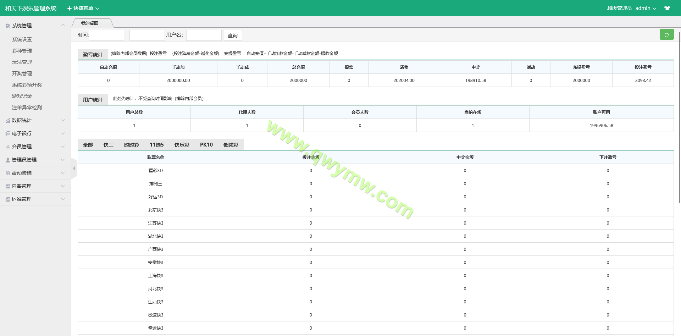Viewport: 681px width, 336px height.
Task: Click the 查询 search button
Action: (232, 35)
